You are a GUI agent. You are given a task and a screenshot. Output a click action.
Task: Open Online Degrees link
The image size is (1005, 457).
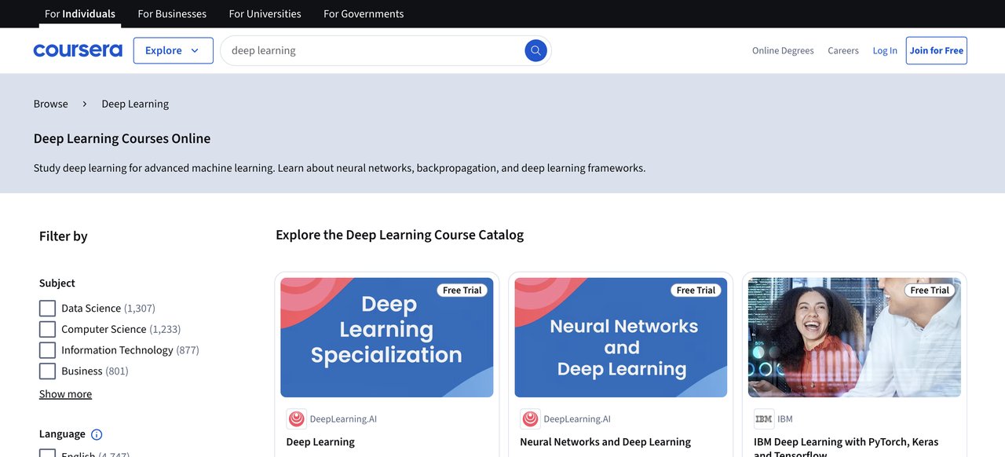pyautogui.click(x=783, y=50)
